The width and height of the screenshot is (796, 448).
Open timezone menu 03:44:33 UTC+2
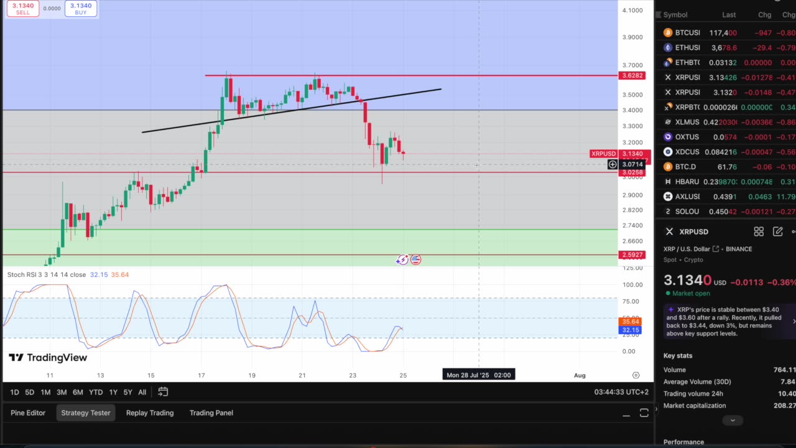point(621,392)
